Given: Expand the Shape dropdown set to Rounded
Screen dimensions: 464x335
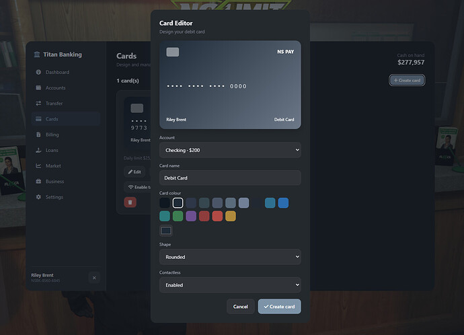Looking at the screenshot, I should pos(230,257).
